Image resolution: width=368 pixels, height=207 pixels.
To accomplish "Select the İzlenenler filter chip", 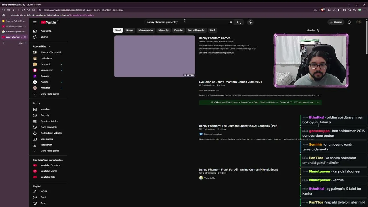I will 164,30.
